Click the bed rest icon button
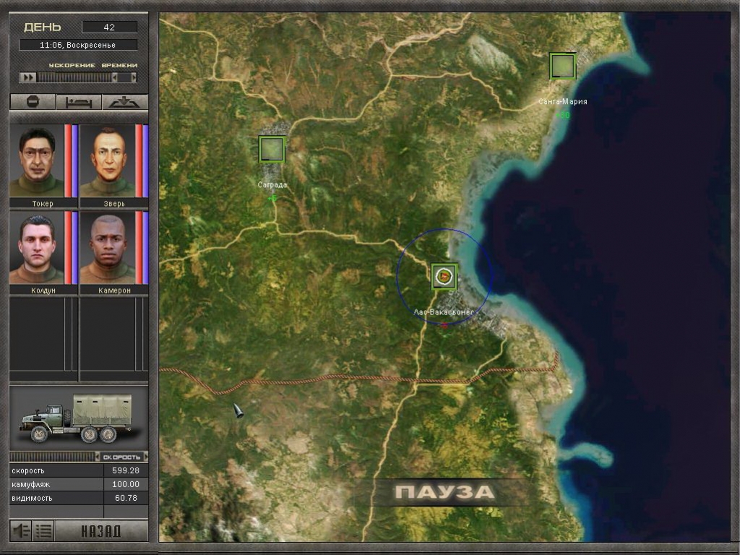Image resolution: width=740 pixels, height=555 pixels. point(78,102)
